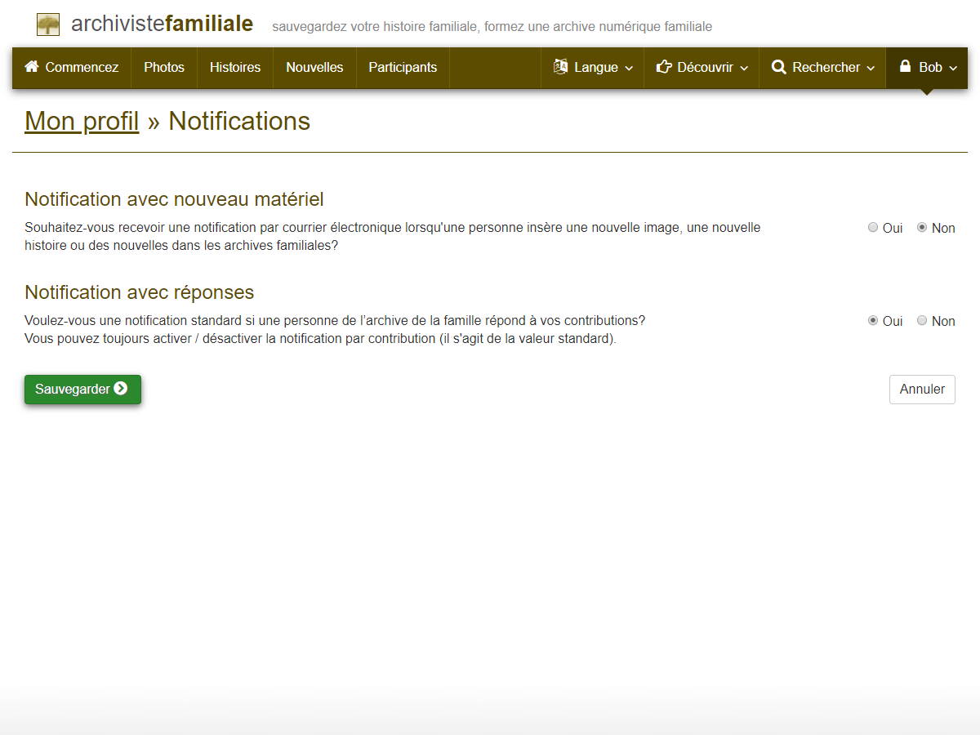Click the Notification avec réponses heading

point(139,292)
